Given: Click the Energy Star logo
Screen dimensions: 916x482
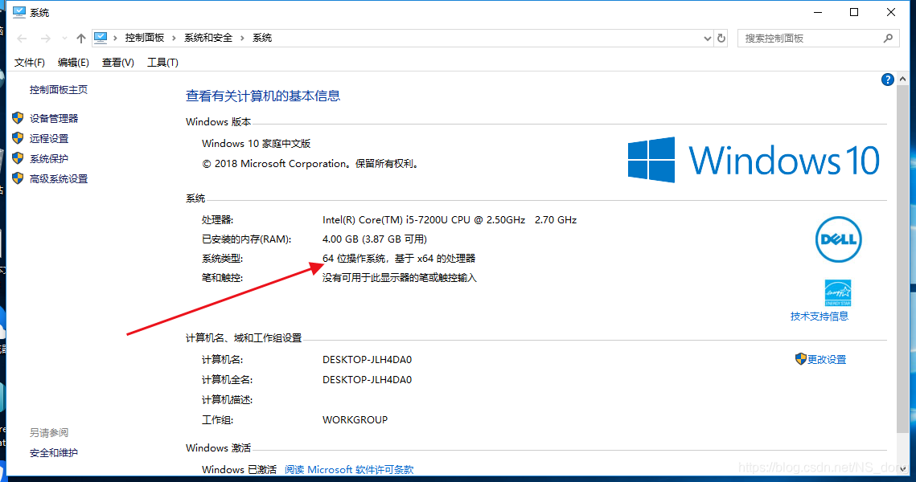Looking at the screenshot, I should (838, 292).
